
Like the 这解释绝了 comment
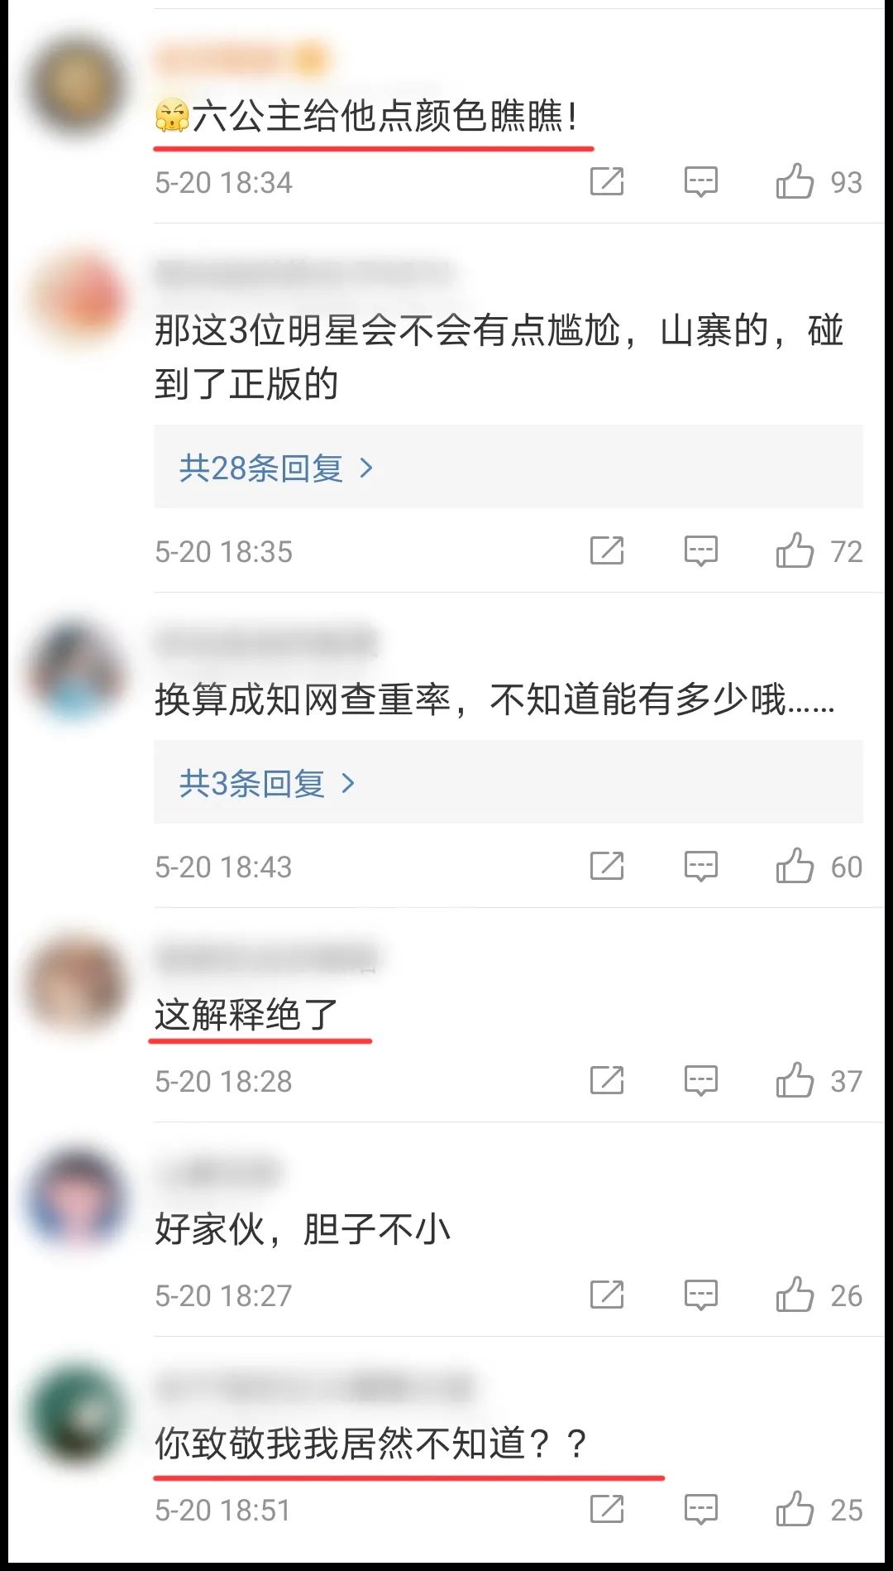795,1080
